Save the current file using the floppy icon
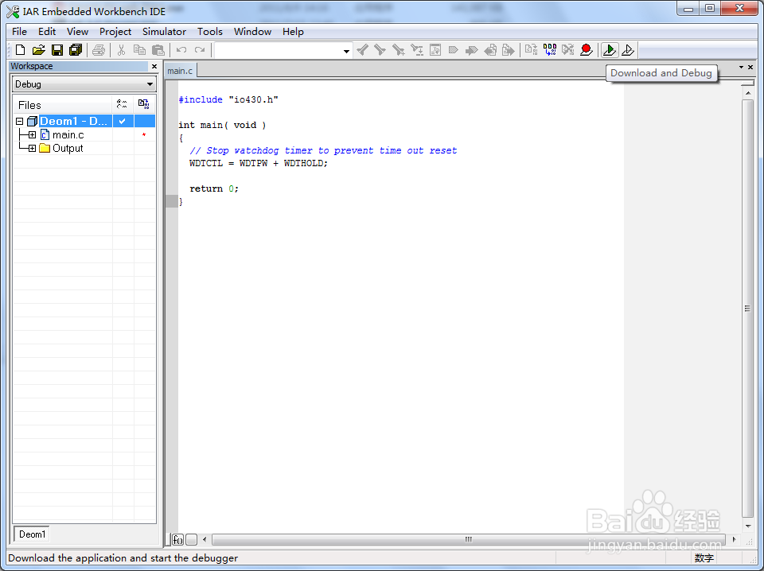This screenshot has width=764, height=571. coord(57,49)
